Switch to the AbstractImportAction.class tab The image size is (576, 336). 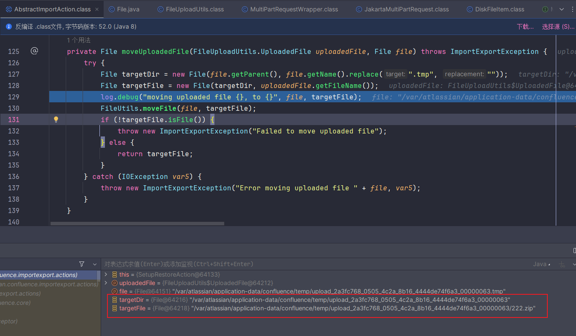click(x=52, y=9)
